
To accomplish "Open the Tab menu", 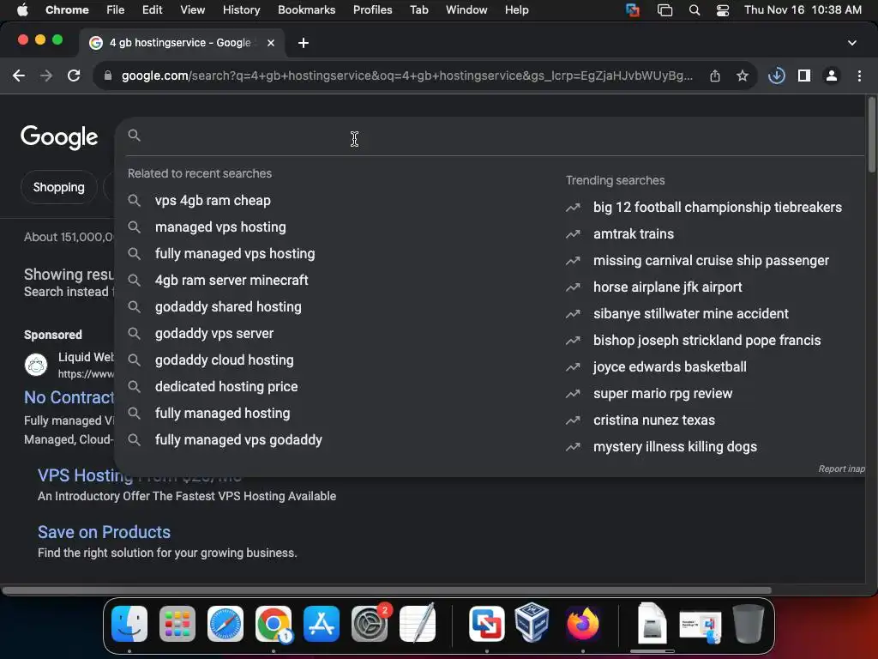I will (418, 10).
